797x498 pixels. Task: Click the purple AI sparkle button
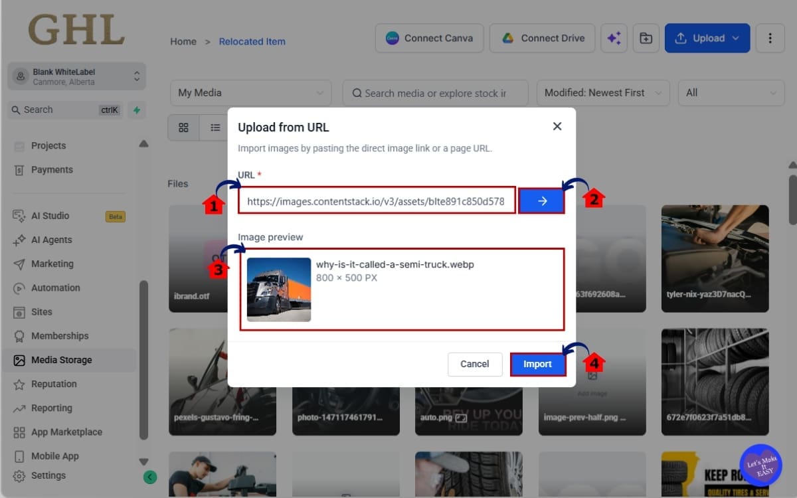click(x=614, y=39)
